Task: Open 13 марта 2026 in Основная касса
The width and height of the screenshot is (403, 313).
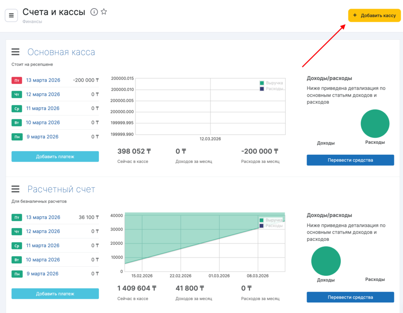Action: tap(43, 80)
